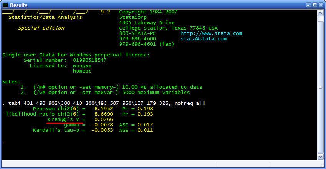Click the window resize grip

click(322, 165)
